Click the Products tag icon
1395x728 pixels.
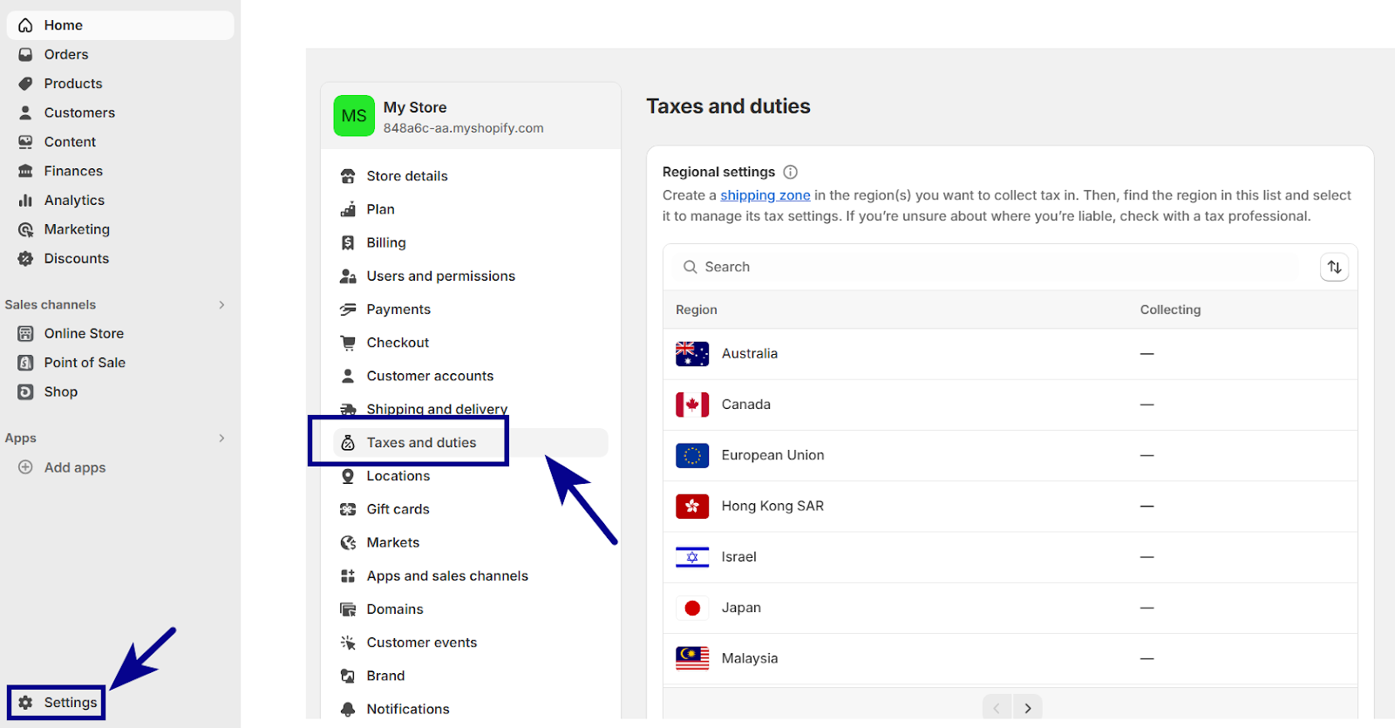coord(25,84)
